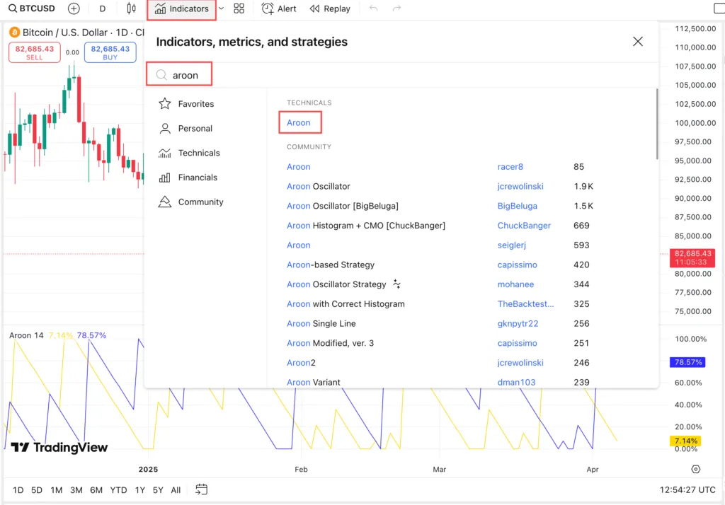Set range to 1Y

click(140, 490)
